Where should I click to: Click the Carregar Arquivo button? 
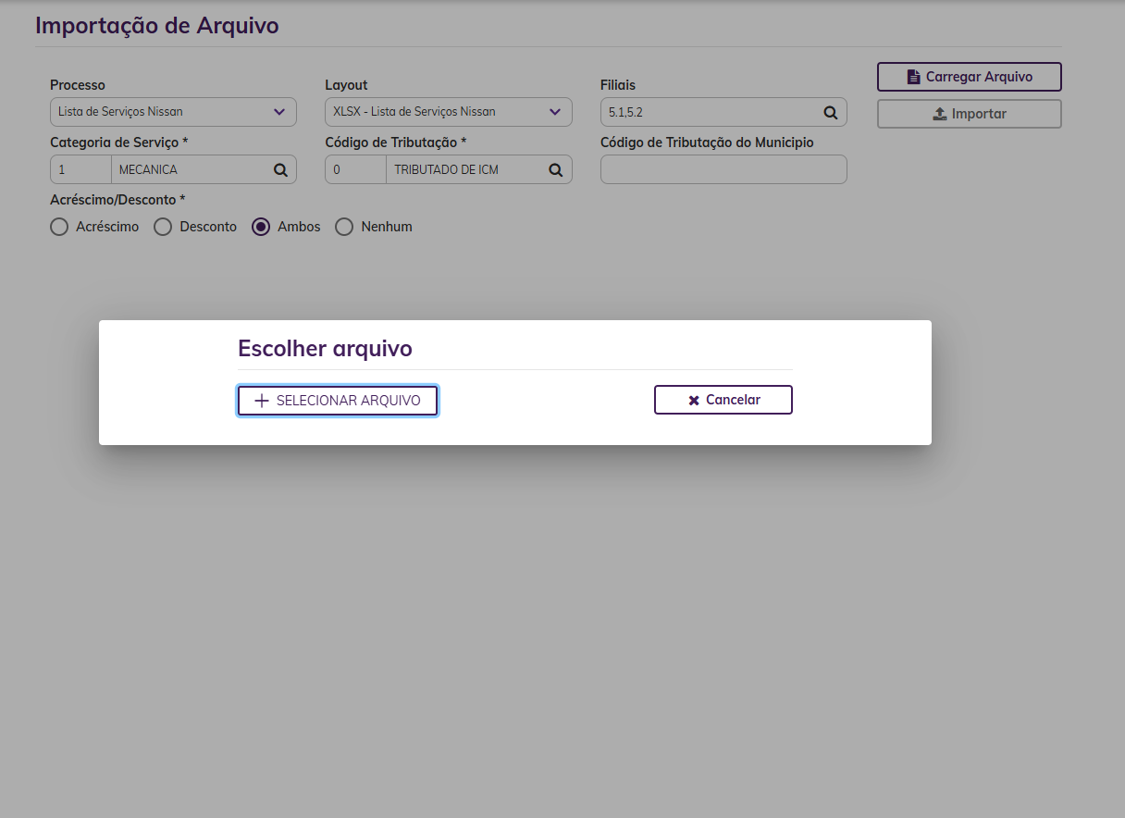tap(969, 77)
